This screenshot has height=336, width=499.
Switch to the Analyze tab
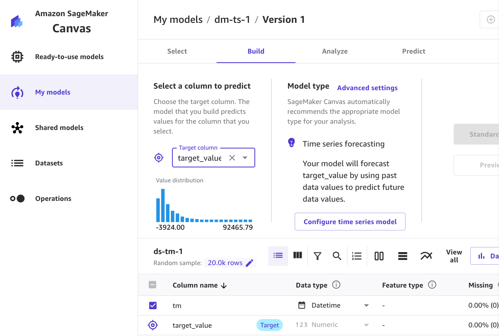coord(335,51)
